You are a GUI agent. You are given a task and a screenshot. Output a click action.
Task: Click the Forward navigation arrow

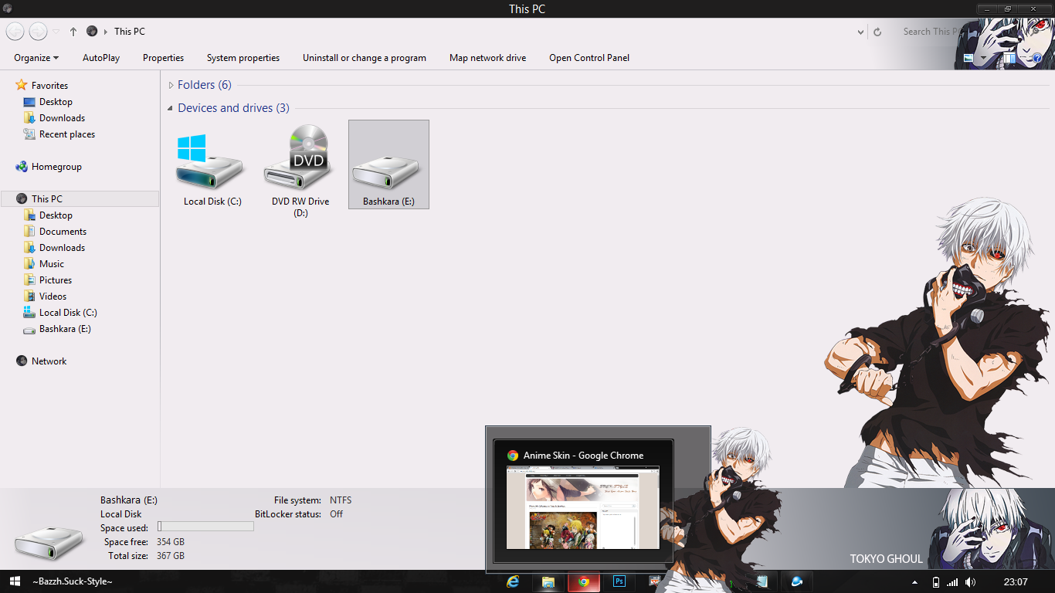[x=38, y=32]
